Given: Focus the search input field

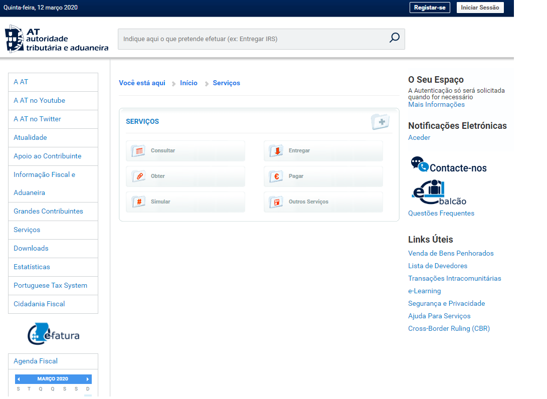Looking at the screenshot, I should click(251, 39).
